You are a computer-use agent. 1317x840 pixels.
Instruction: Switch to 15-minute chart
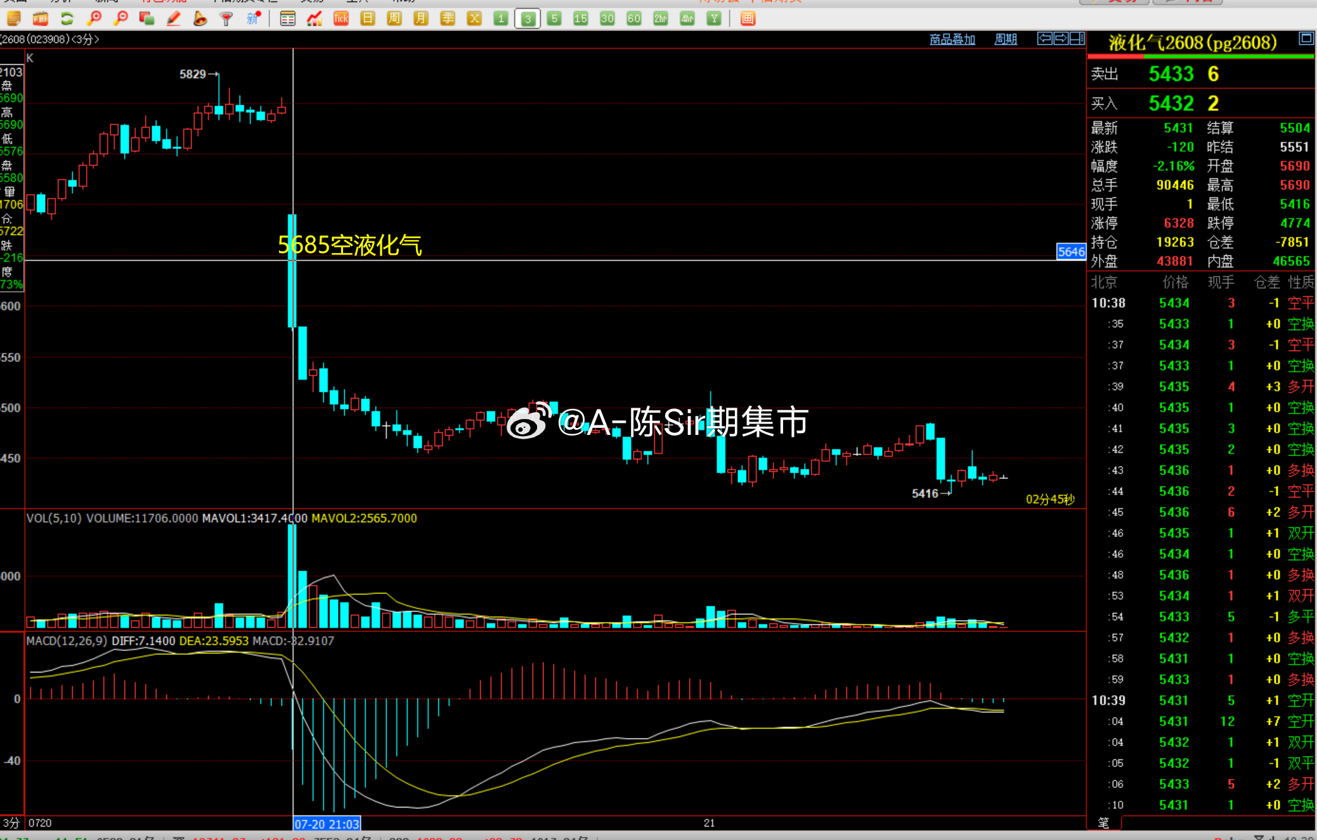click(581, 18)
